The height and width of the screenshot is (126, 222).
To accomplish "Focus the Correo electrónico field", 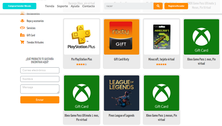I will (40, 70).
